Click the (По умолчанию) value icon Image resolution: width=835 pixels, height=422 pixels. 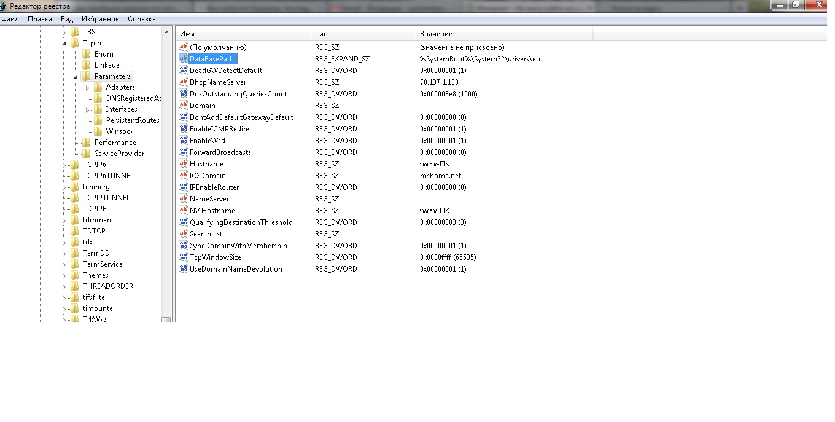(183, 47)
